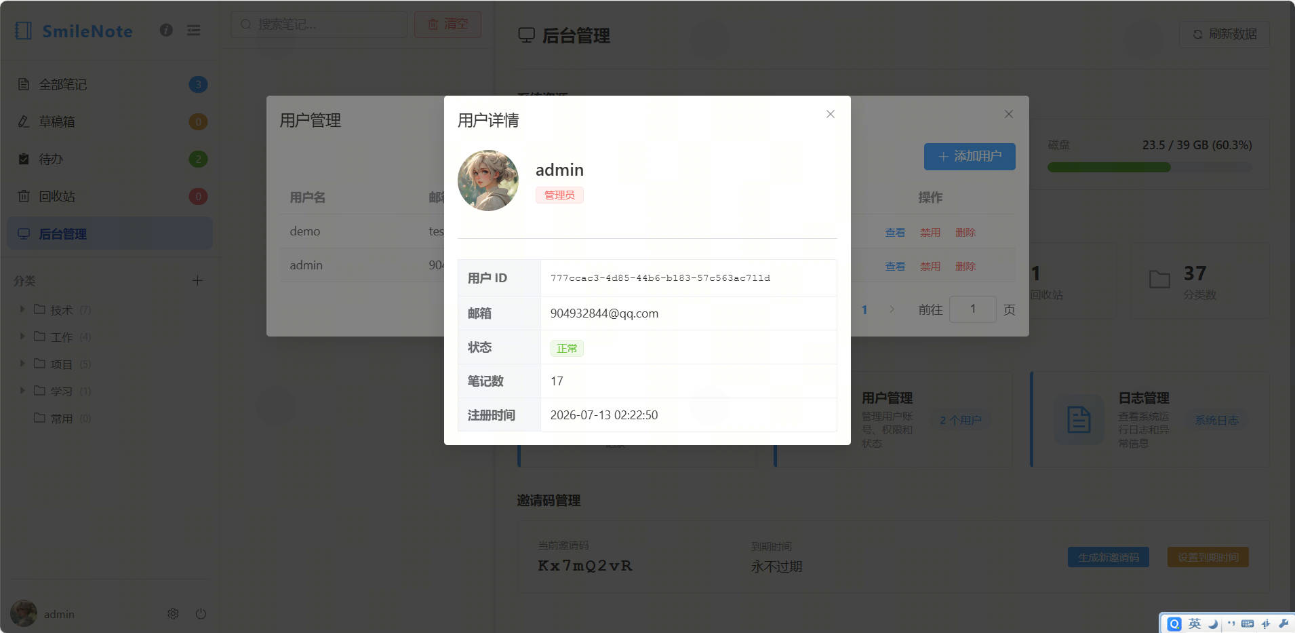Select page 1 in pagination

click(x=864, y=309)
